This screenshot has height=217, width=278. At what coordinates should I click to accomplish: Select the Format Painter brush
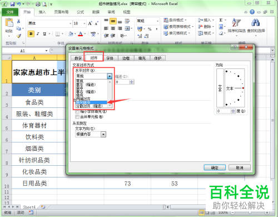pyautogui.click(x=18, y=36)
